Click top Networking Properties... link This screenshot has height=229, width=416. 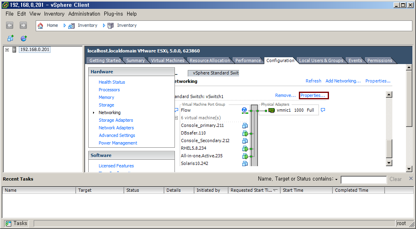(x=378, y=81)
